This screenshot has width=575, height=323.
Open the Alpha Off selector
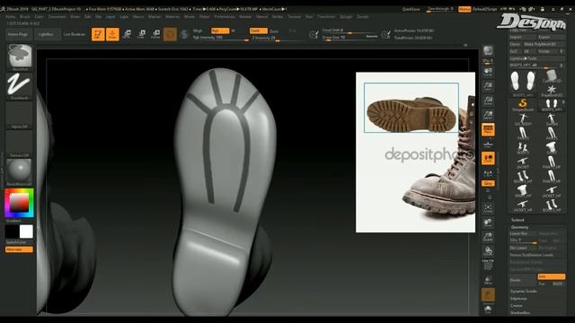click(x=19, y=116)
